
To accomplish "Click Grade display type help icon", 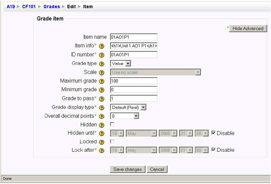I will pyautogui.click(x=102, y=108).
